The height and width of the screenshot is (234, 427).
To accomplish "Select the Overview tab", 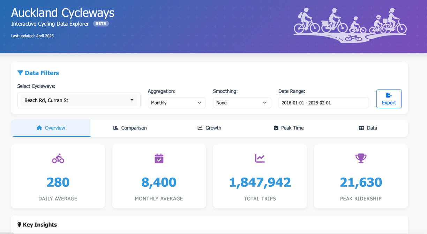I will (x=51, y=128).
